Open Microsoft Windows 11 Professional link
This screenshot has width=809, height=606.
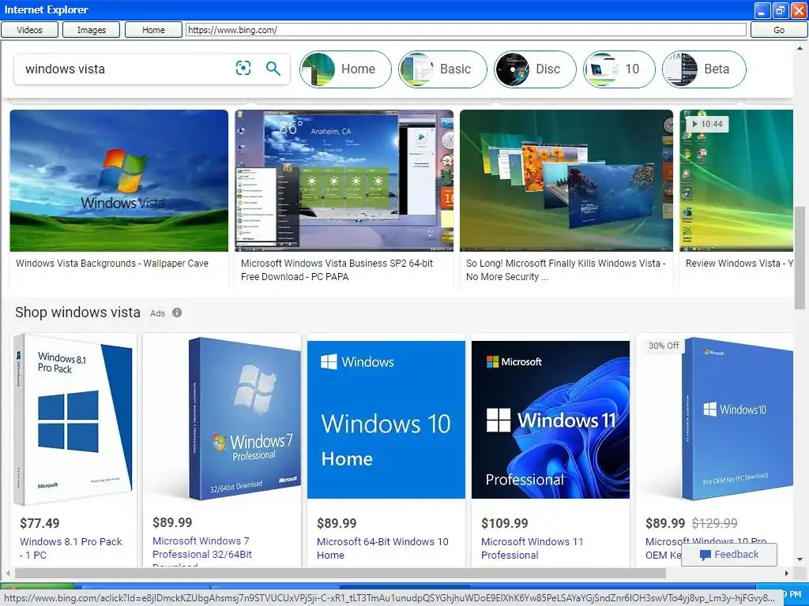click(x=532, y=548)
